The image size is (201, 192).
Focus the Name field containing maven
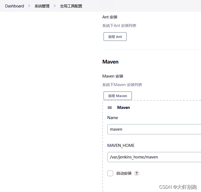click(x=154, y=129)
